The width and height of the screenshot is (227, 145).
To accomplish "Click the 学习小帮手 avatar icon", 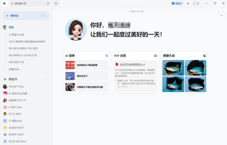I will 5,114.
